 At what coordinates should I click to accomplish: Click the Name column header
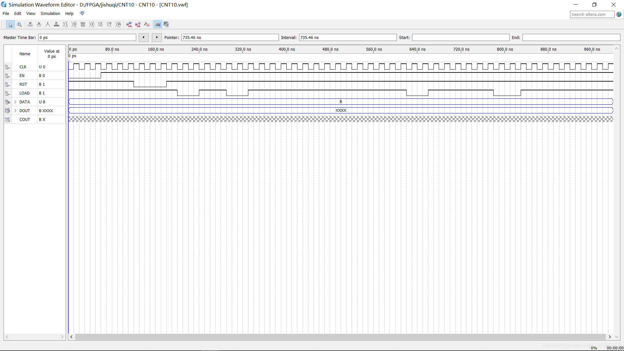25,54
